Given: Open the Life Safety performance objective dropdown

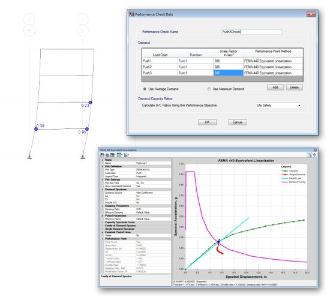Looking at the screenshot, I should pos(278,105).
